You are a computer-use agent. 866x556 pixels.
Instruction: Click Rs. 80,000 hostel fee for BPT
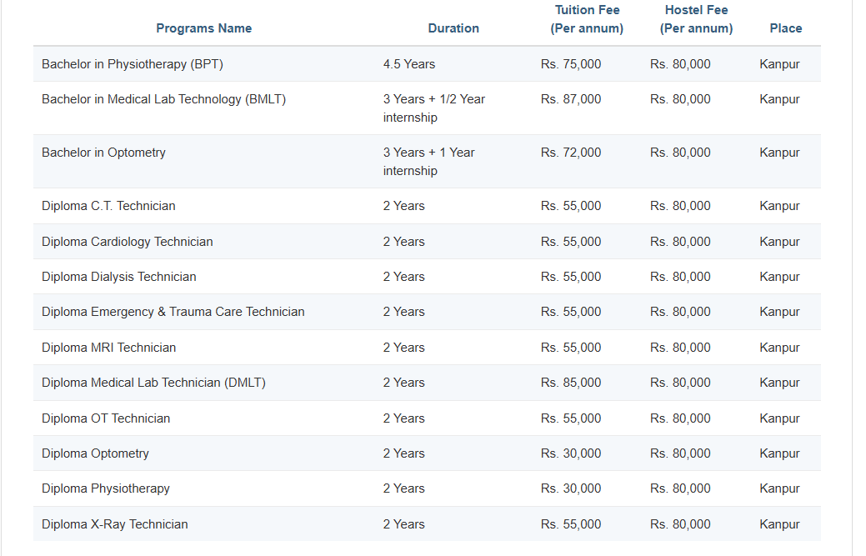click(680, 64)
